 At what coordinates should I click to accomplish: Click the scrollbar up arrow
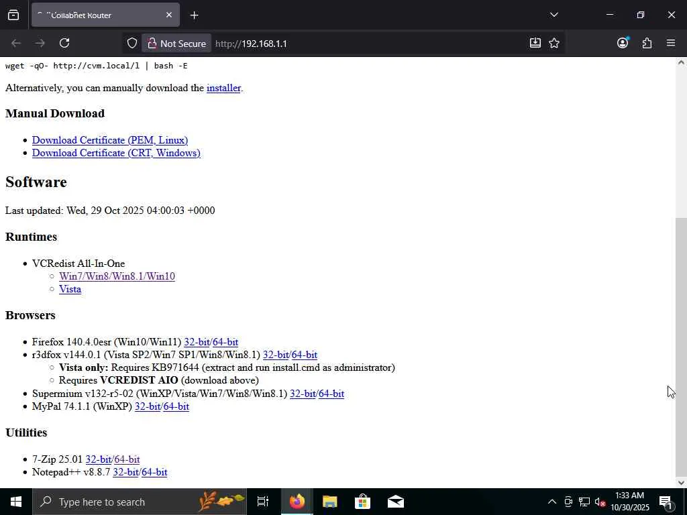pyautogui.click(x=681, y=62)
